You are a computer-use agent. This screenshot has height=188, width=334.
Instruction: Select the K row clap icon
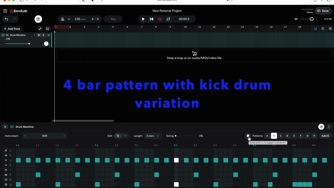(x=6, y=155)
